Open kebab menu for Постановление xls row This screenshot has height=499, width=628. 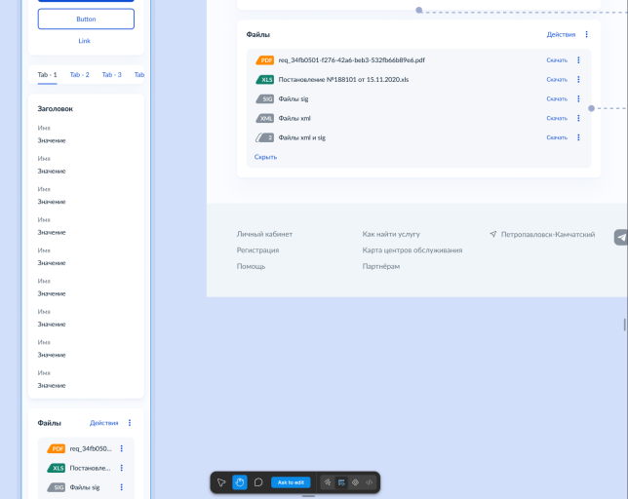tap(578, 79)
